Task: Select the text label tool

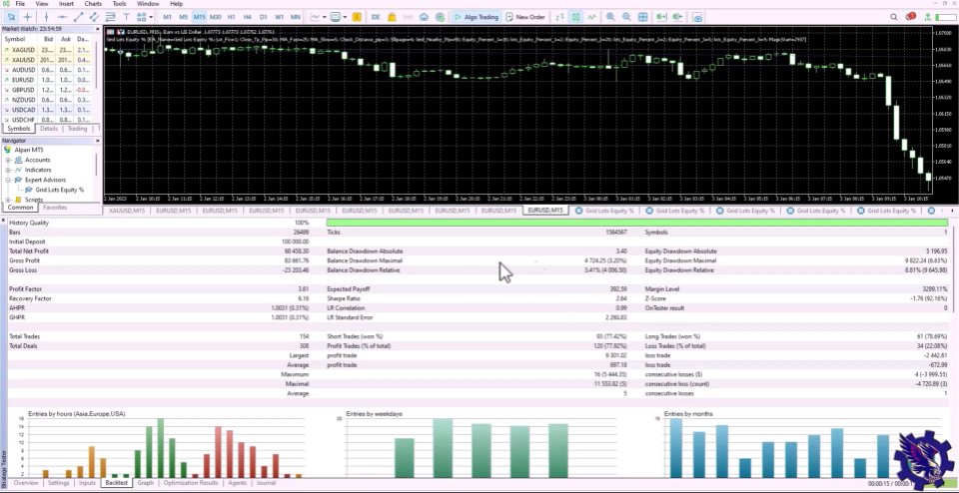Action: 126,17
